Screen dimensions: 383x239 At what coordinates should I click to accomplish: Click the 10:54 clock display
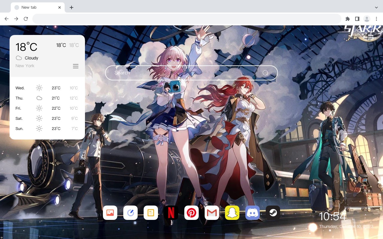tap(332, 216)
